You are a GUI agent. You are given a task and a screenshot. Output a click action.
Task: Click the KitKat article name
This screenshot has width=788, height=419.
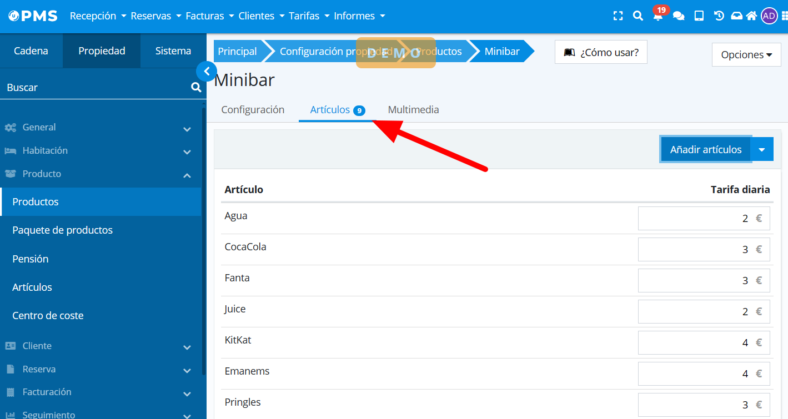(x=238, y=340)
